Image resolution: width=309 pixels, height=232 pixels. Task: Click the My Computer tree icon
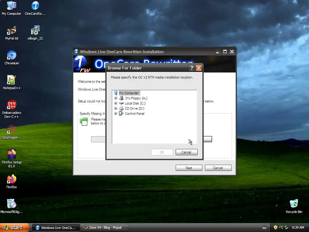click(116, 93)
